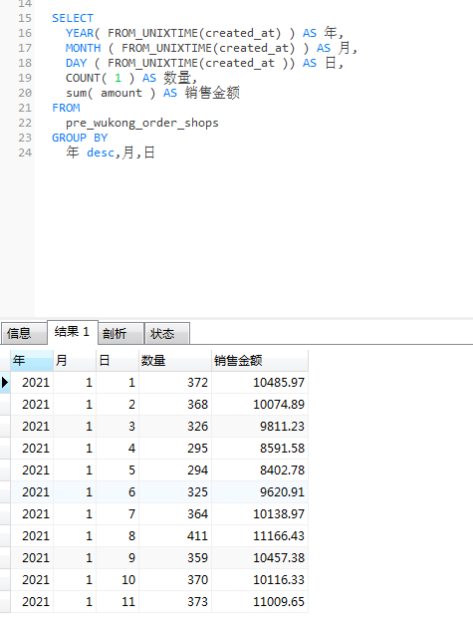The height and width of the screenshot is (629, 473).
Task: Click quantity cell 325
Action: tap(175, 491)
